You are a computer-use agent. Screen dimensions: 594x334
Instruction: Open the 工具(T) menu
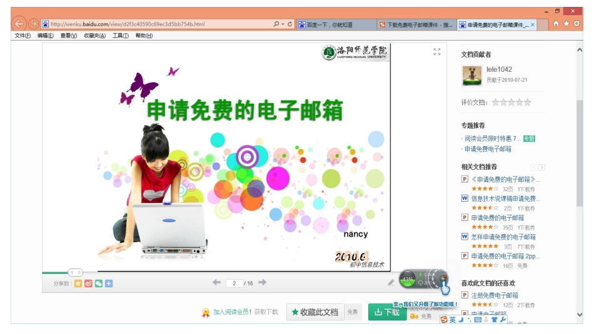pos(121,36)
